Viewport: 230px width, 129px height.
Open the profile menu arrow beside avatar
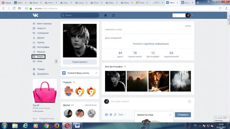192,15
